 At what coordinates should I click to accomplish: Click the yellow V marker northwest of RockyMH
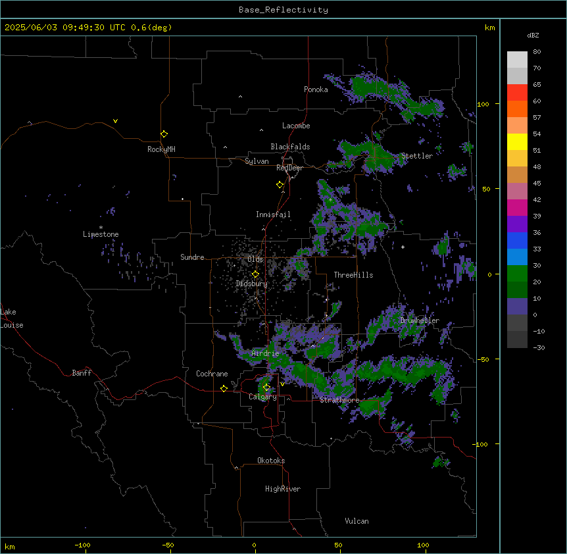pos(115,121)
